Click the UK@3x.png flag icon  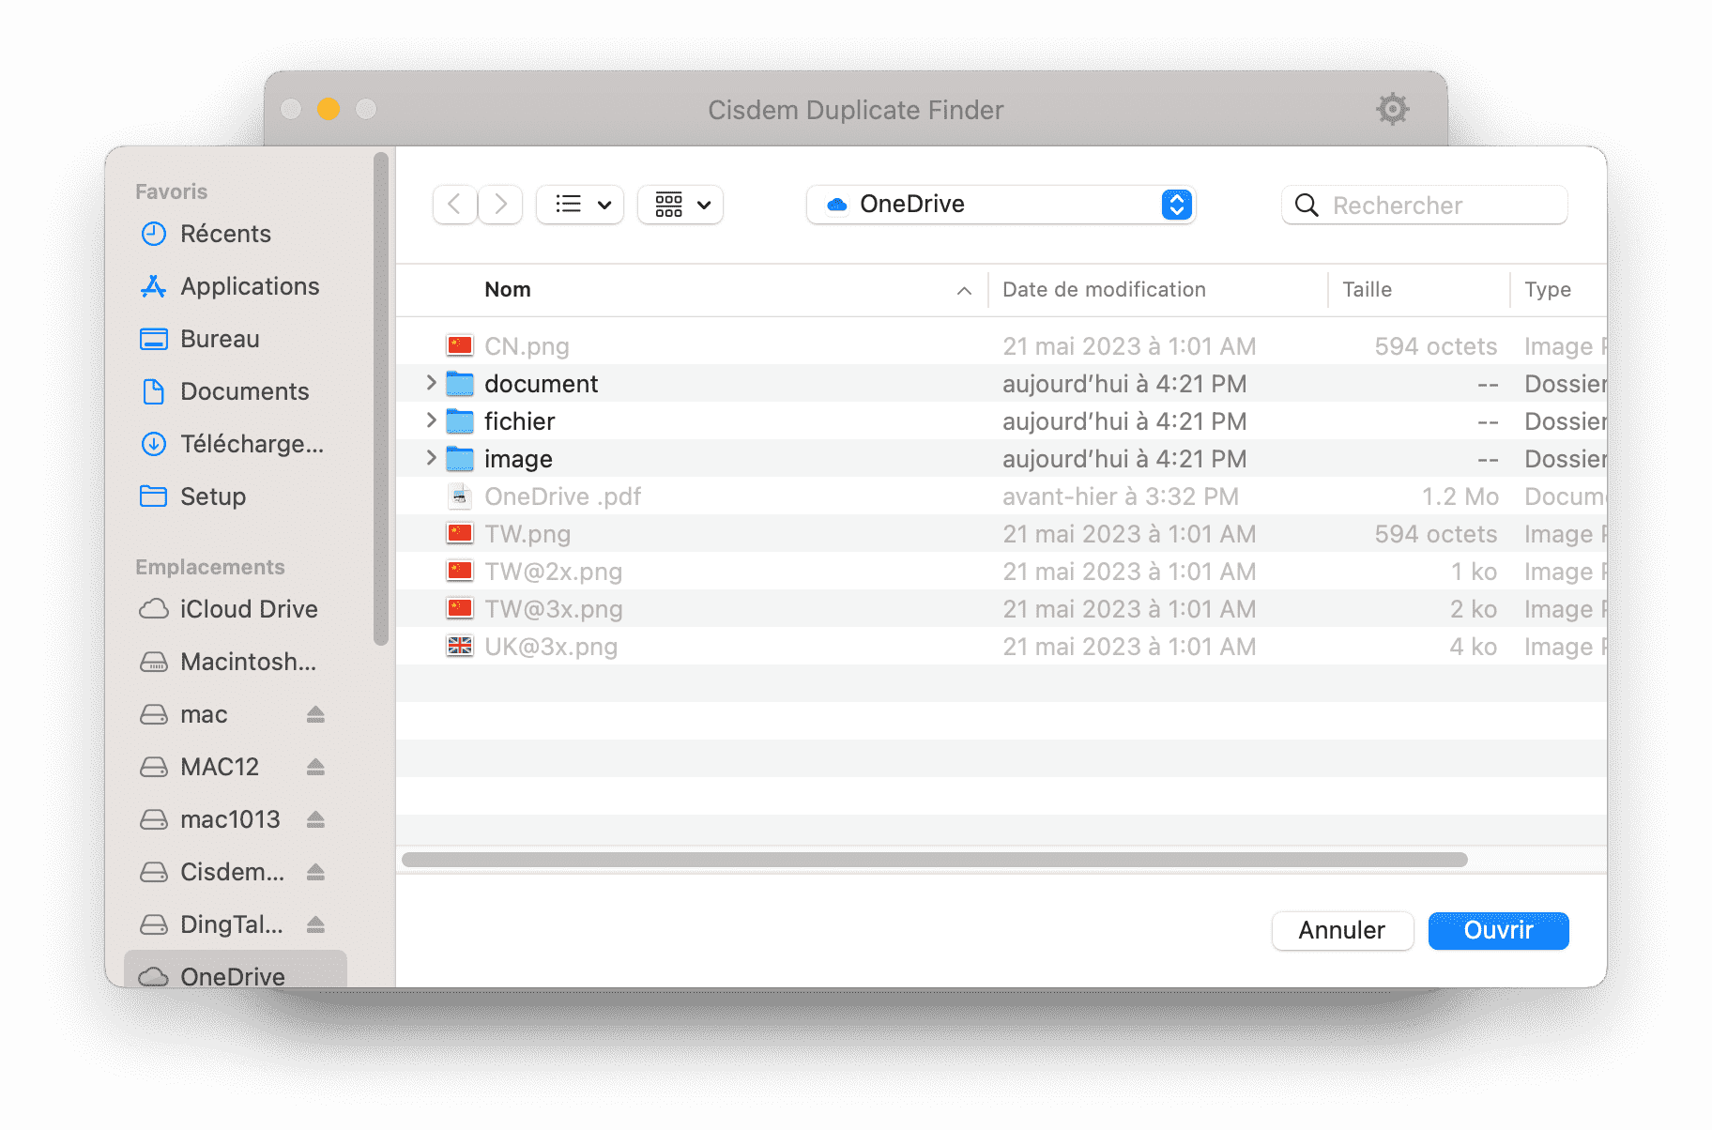tap(460, 646)
